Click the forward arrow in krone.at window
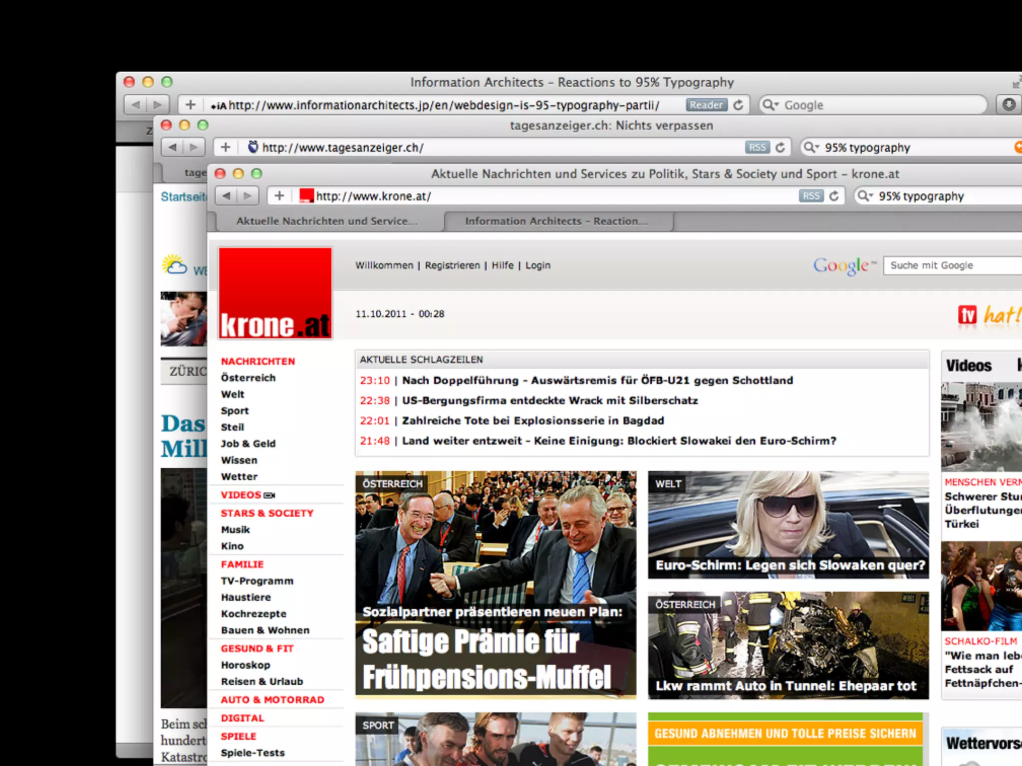Viewport: 1022px width, 766px height. (x=248, y=196)
